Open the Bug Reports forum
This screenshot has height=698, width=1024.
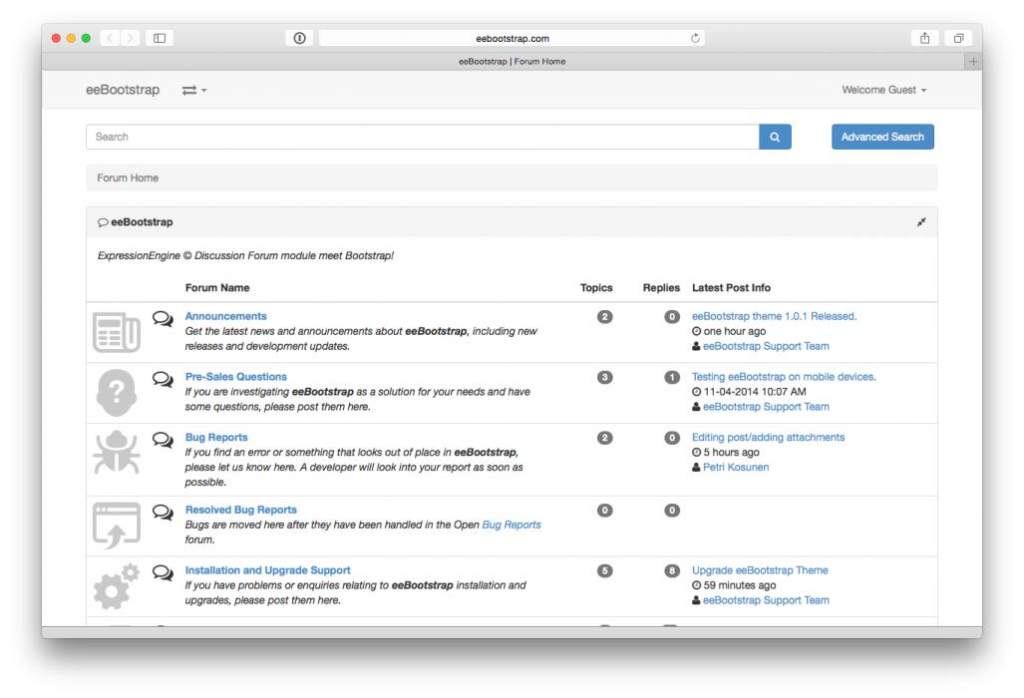pyautogui.click(x=216, y=438)
